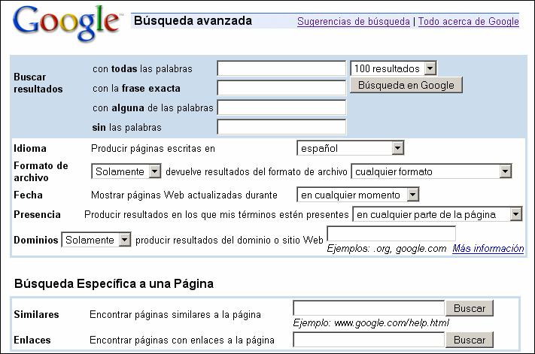Click the 'con alguna de las palabras' field
The height and width of the screenshot is (354, 535).
(x=281, y=107)
